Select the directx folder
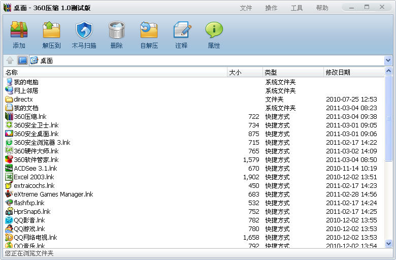Viewport: 396px width, 260px height. [x=23, y=100]
